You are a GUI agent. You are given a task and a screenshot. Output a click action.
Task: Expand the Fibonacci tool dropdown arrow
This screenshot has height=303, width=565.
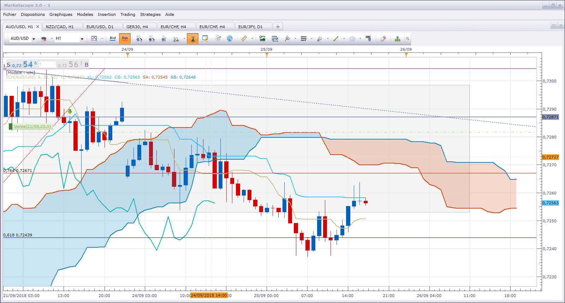(311, 39)
